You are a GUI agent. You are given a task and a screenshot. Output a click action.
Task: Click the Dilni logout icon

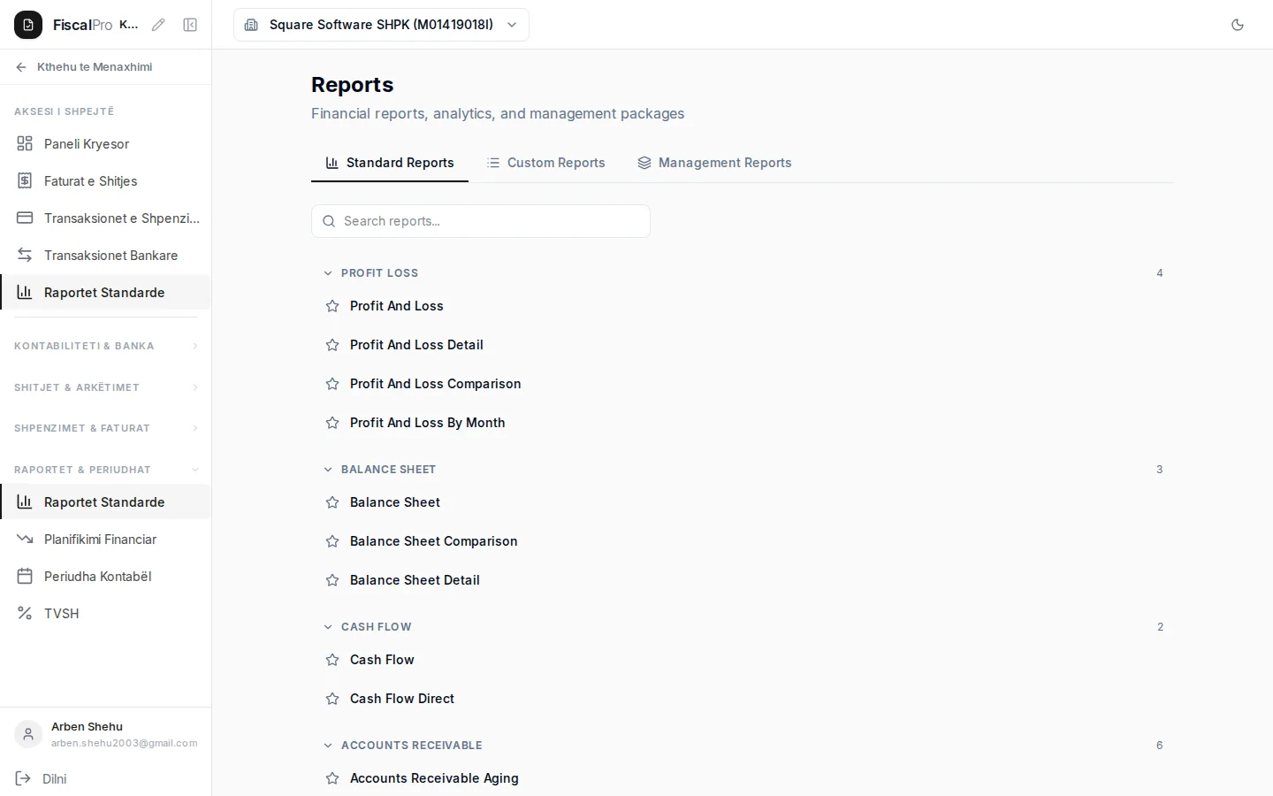(23, 778)
